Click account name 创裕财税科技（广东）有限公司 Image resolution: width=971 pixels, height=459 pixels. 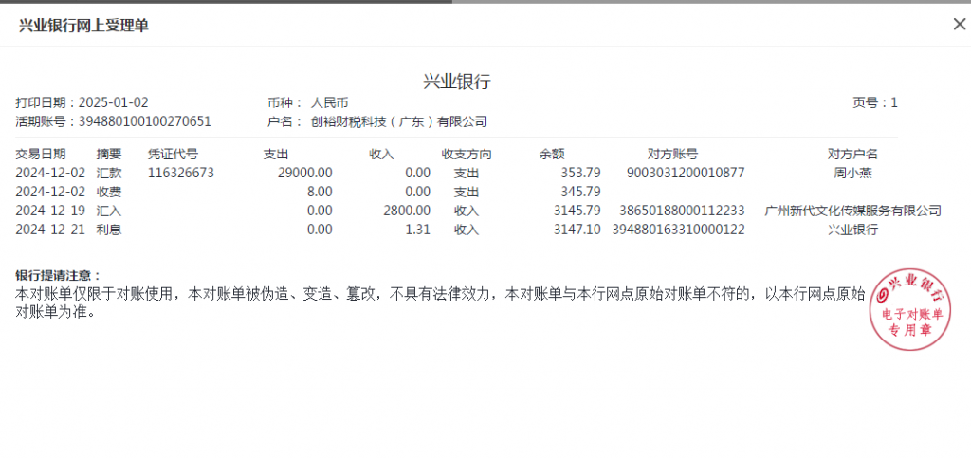click(x=399, y=121)
